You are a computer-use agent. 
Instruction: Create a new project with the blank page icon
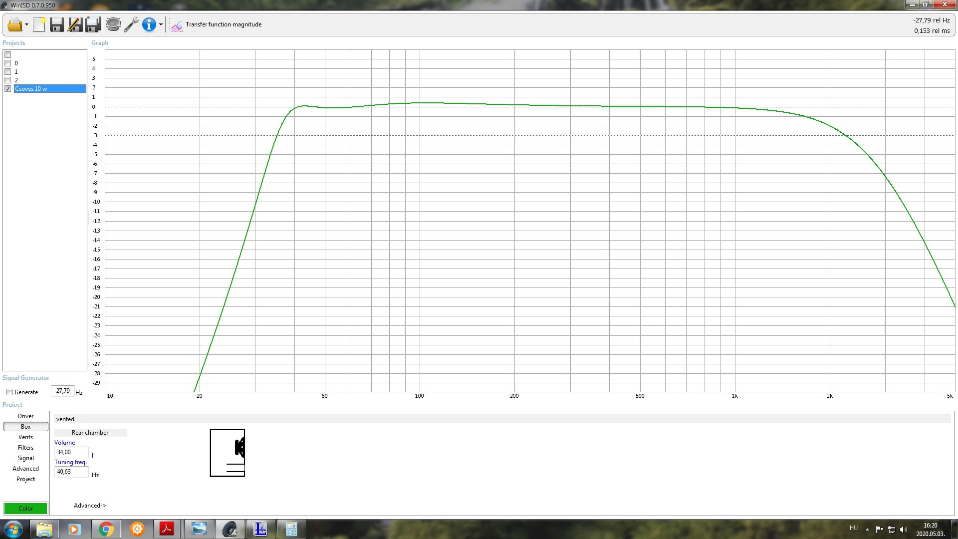point(39,24)
